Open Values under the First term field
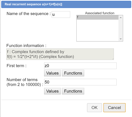Image resolution: width=132 pixels, height=117 pixels. (52, 73)
